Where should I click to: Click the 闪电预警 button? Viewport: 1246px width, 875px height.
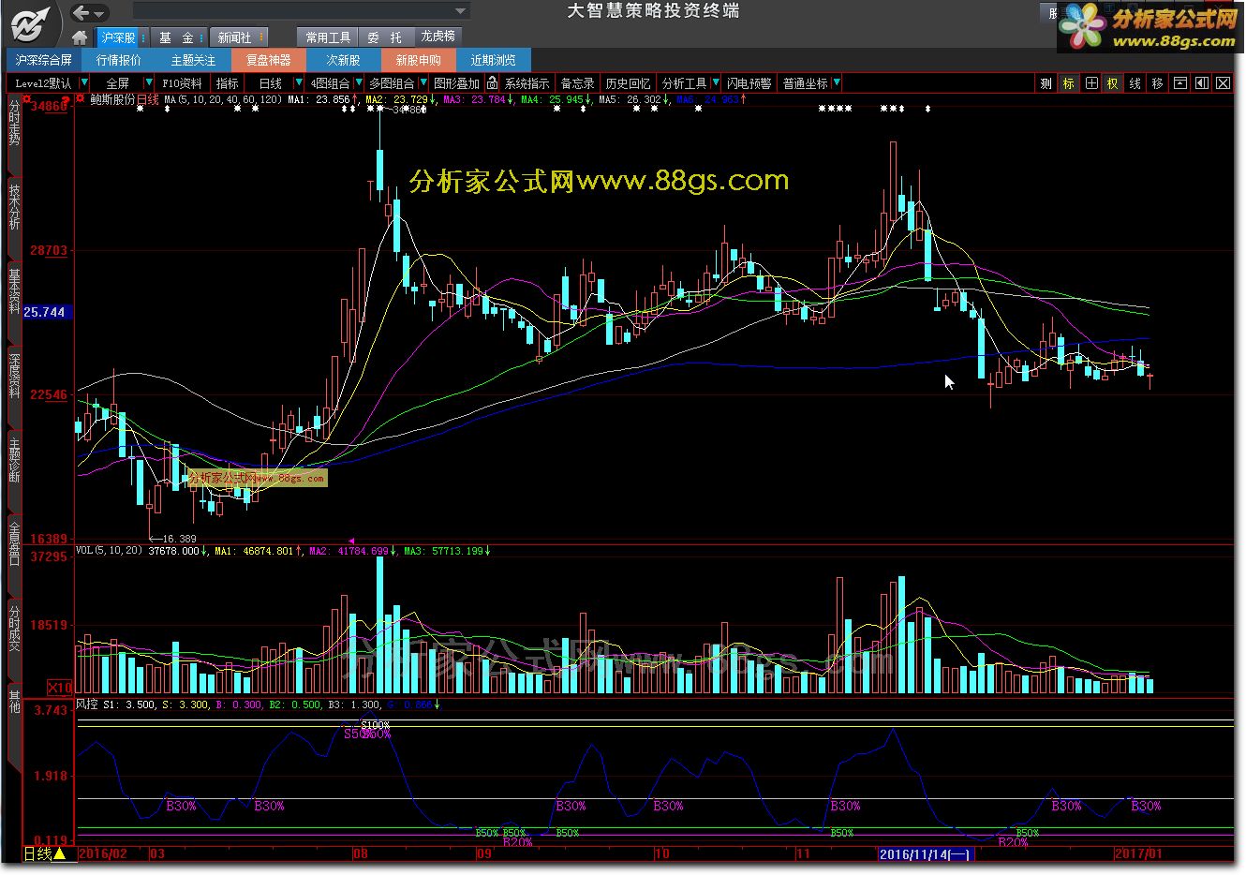tap(749, 83)
